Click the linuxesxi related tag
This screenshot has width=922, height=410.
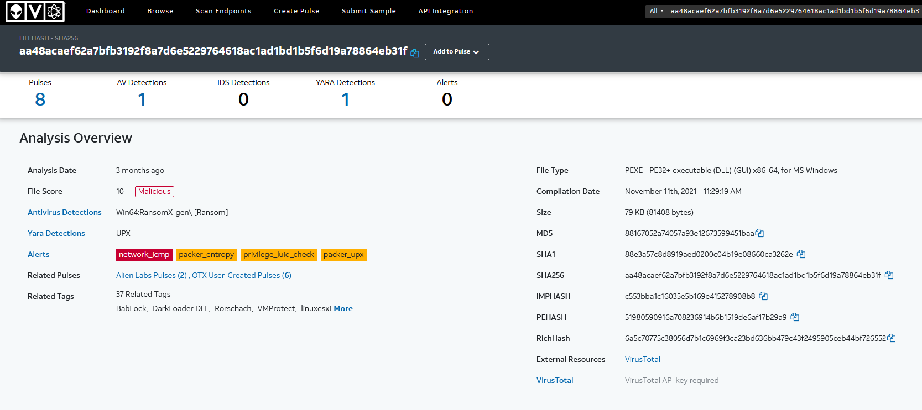click(x=316, y=308)
